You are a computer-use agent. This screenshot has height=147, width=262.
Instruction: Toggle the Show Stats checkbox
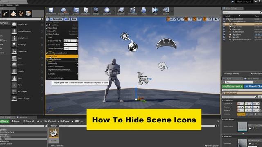(47, 28)
